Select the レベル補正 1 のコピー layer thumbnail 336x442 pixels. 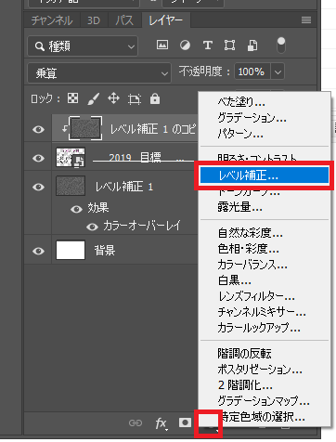click(x=85, y=128)
